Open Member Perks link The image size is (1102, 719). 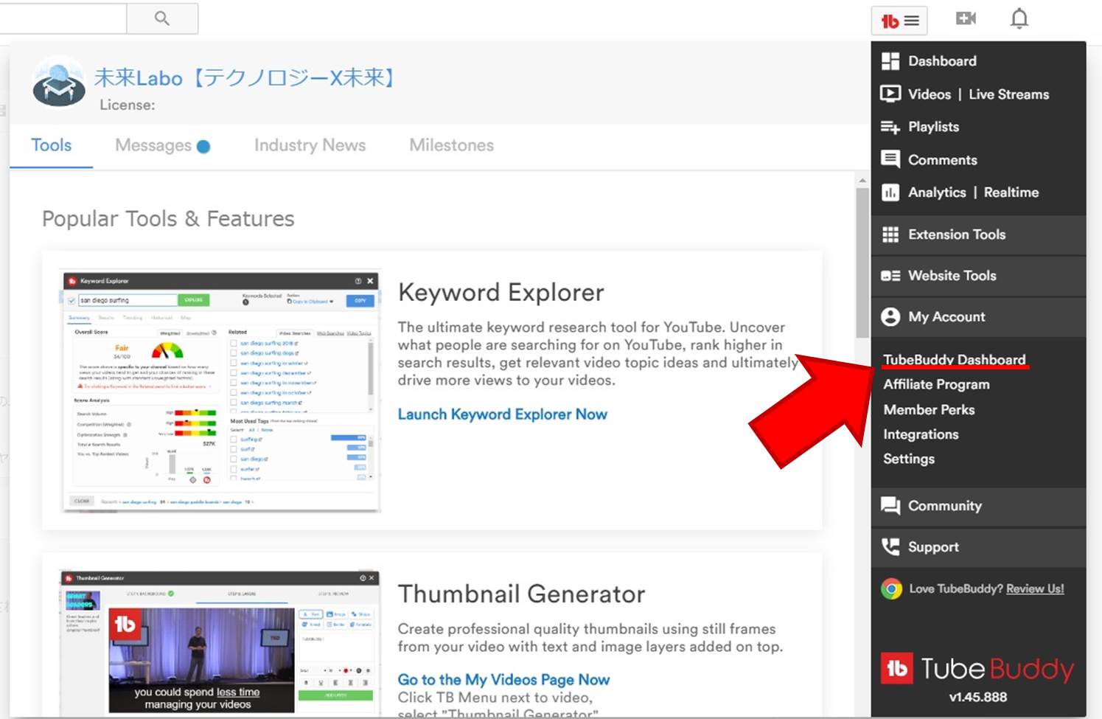click(929, 409)
